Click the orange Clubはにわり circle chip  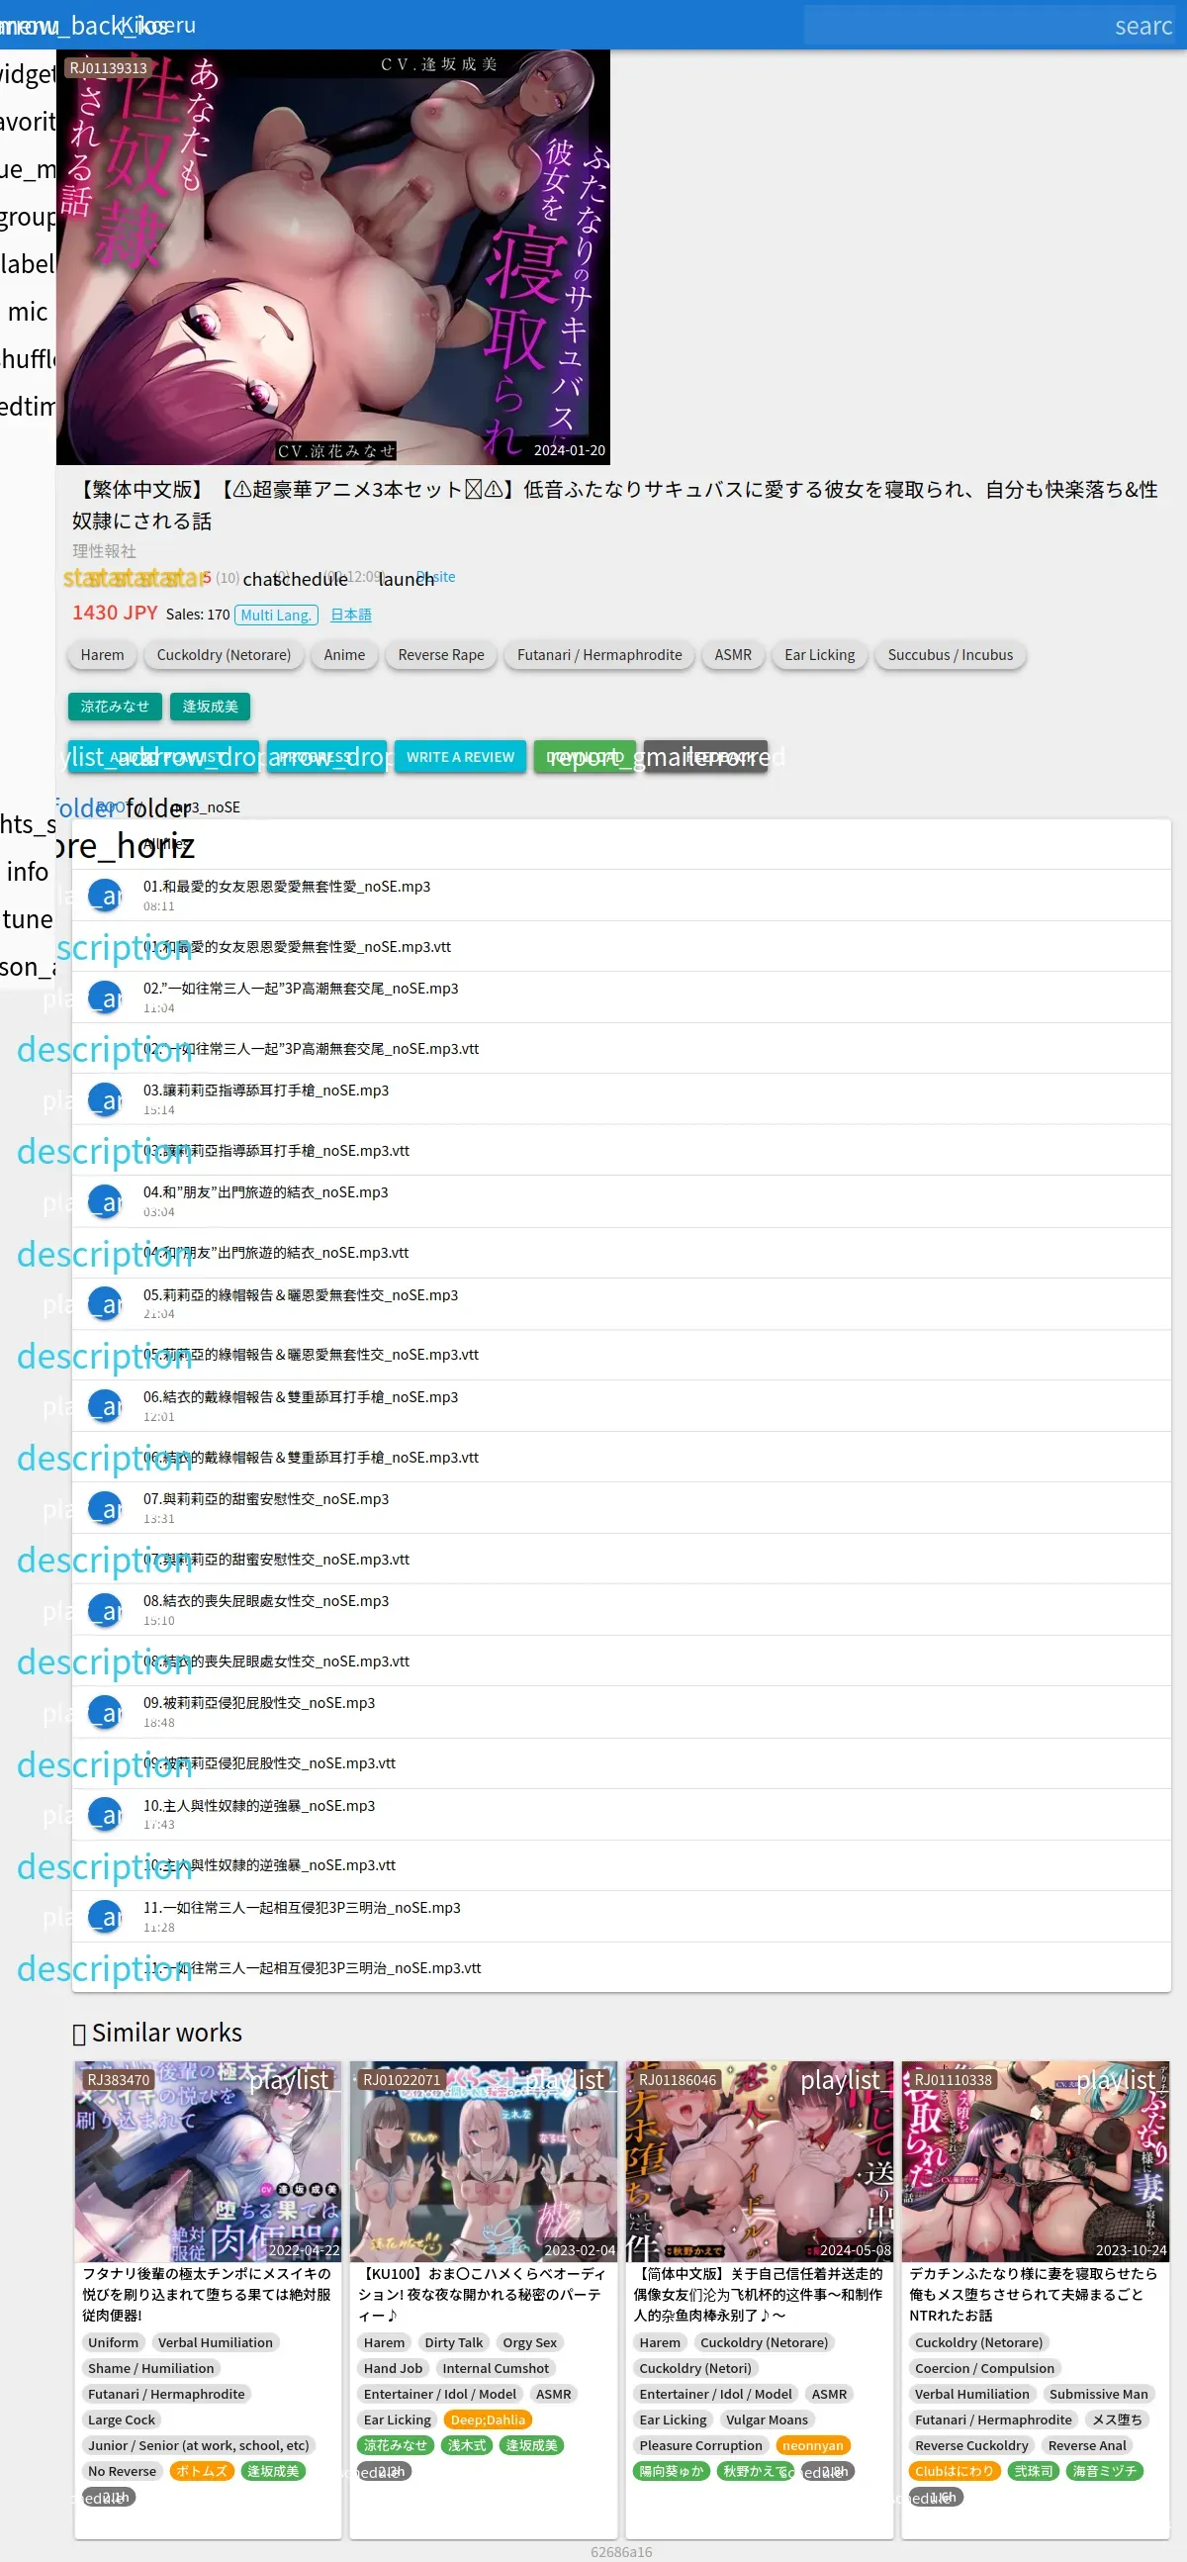[x=954, y=2472]
